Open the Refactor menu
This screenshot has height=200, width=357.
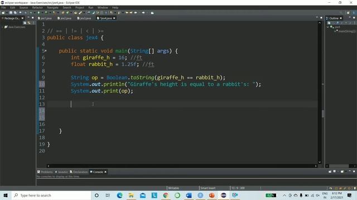pyautogui.click(x=37, y=7)
